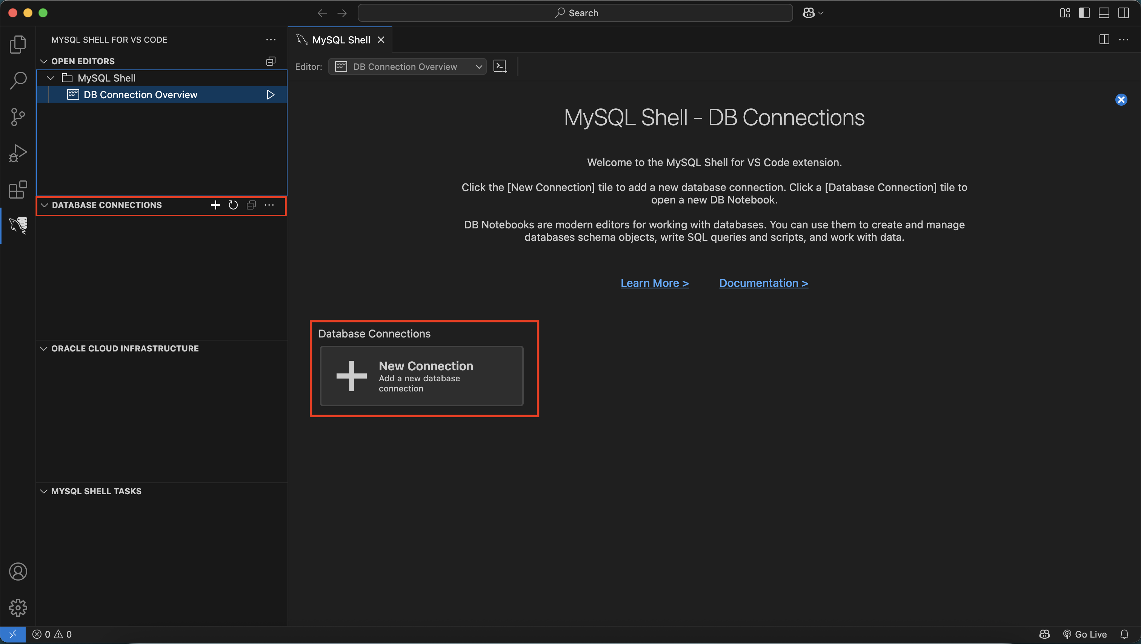Collapse the MySQL Shell Tasks section

pyautogui.click(x=44, y=491)
